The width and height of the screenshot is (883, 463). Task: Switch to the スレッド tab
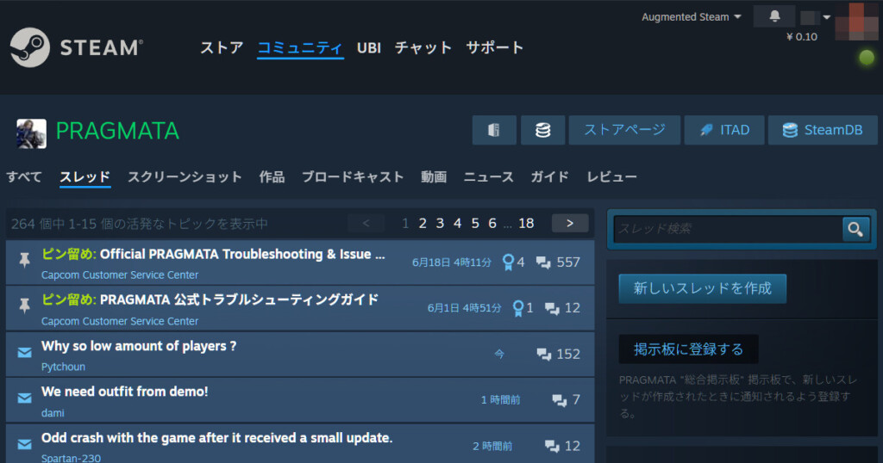85,177
